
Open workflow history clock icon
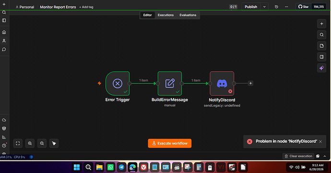coord(276,7)
